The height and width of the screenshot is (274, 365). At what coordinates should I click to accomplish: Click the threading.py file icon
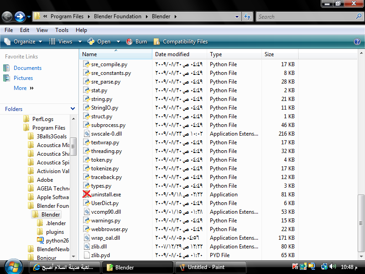tap(87, 151)
